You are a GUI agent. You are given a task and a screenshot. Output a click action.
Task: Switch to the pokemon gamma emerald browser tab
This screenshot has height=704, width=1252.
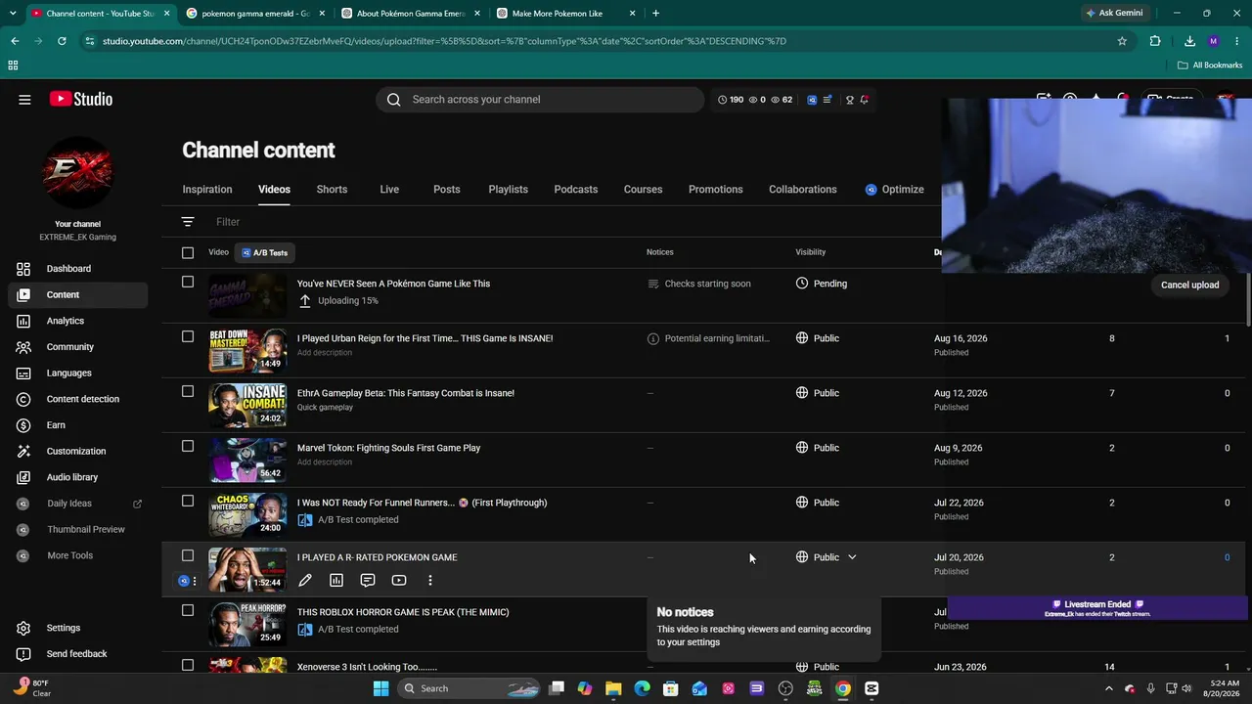[254, 14]
